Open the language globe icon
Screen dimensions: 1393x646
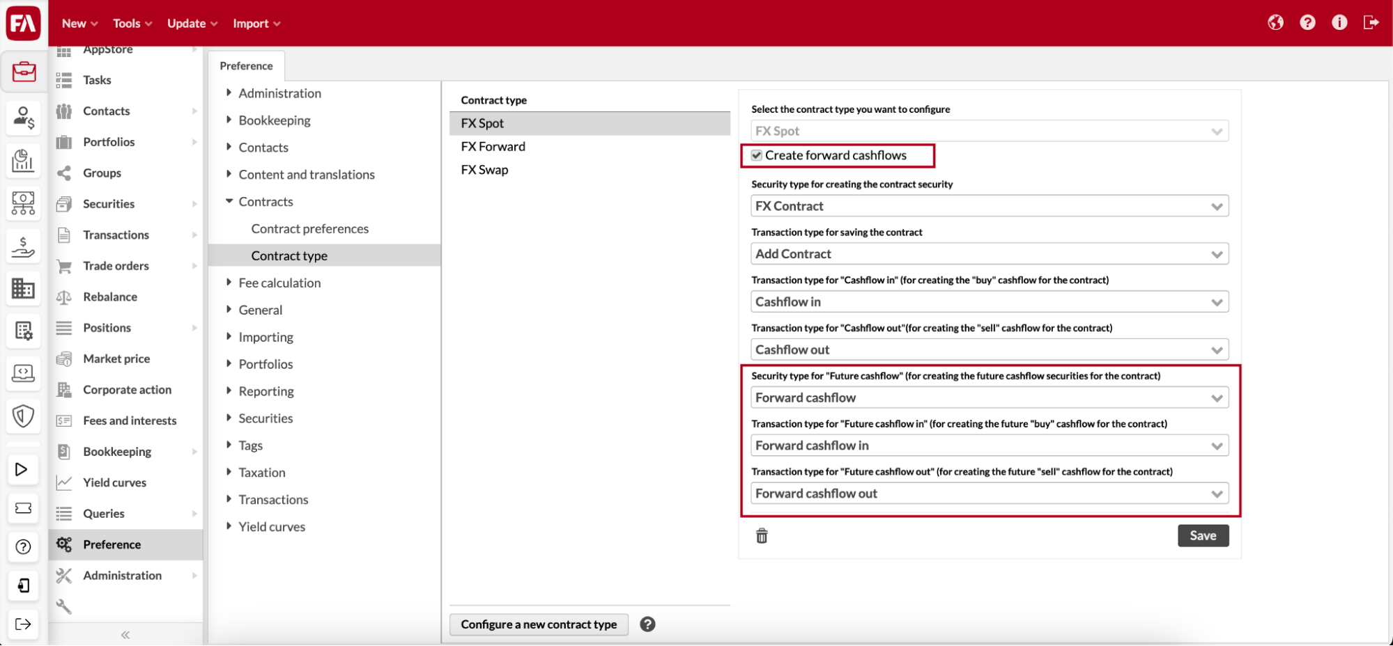click(x=1275, y=23)
